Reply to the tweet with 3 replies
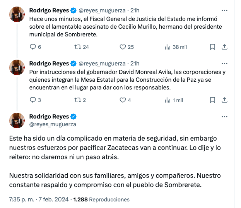The width and height of the screenshot is (241, 208). pyautogui.click(x=32, y=100)
